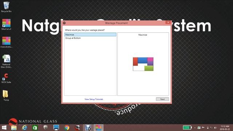Click the Action Center flag tray icon
Image resolution: width=233 pixels, height=131 pixels.
tap(203, 127)
